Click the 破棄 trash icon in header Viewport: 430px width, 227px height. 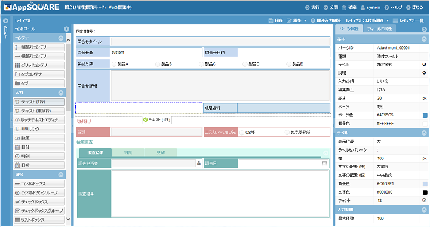(344, 7)
